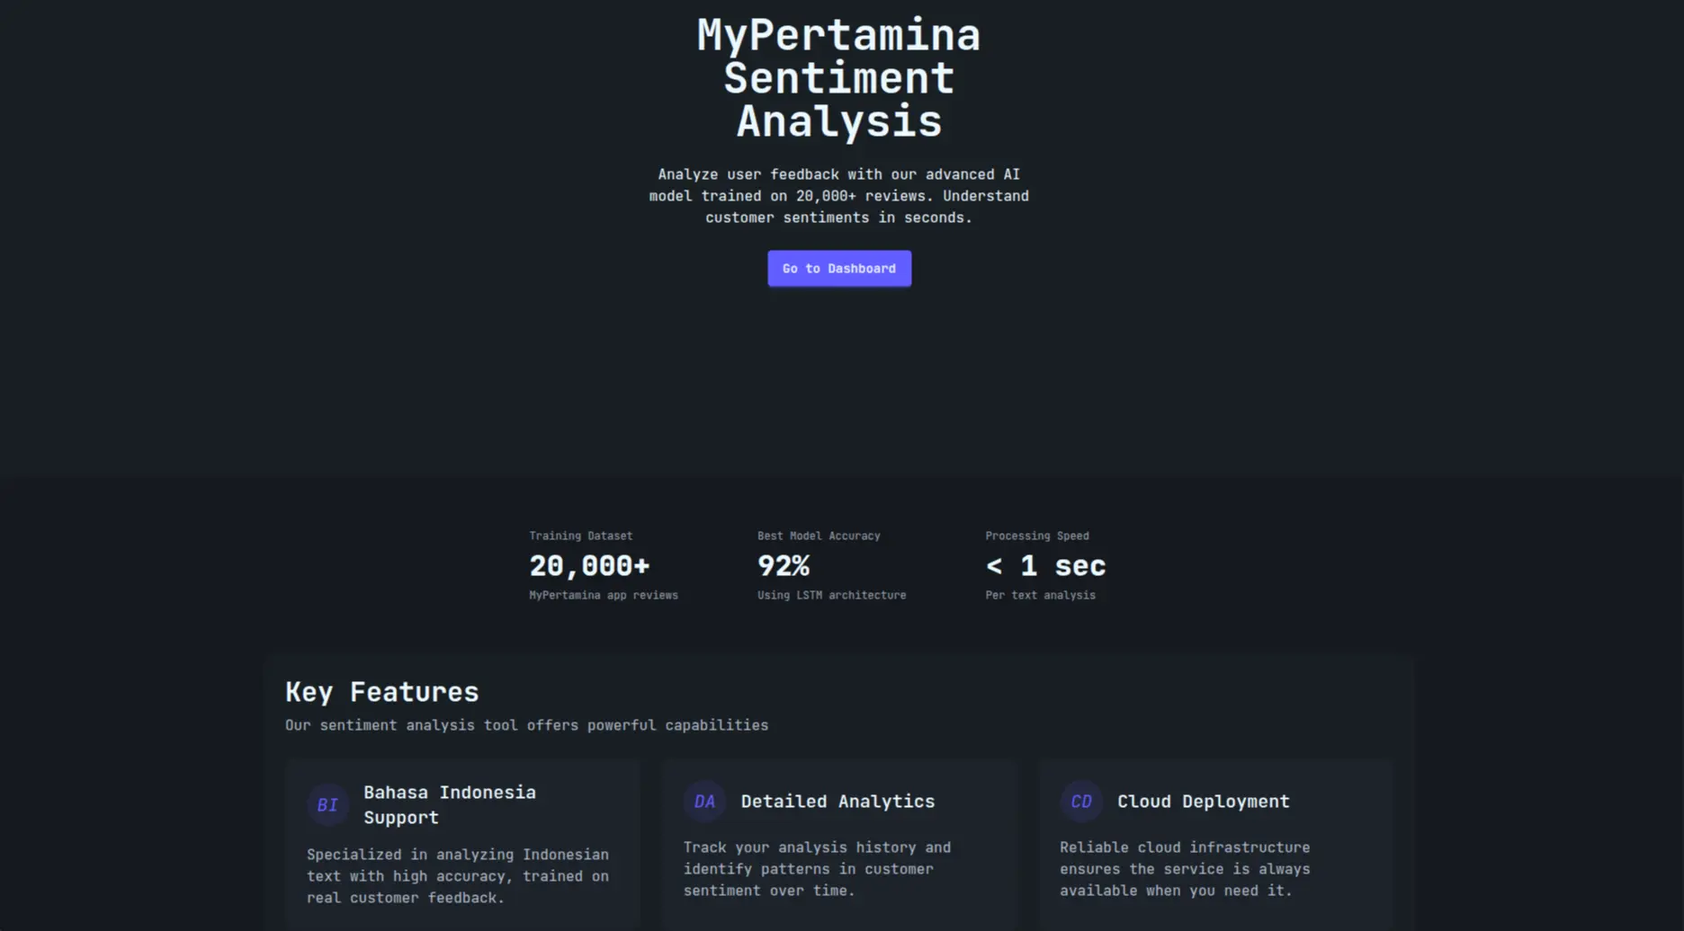This screenshot has width=1684, height=931.
Task: Click the '< 1 sec' speed value
Action: coord(1045,566)
